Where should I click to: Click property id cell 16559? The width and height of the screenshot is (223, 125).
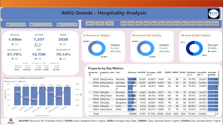[x=96, y=79]
